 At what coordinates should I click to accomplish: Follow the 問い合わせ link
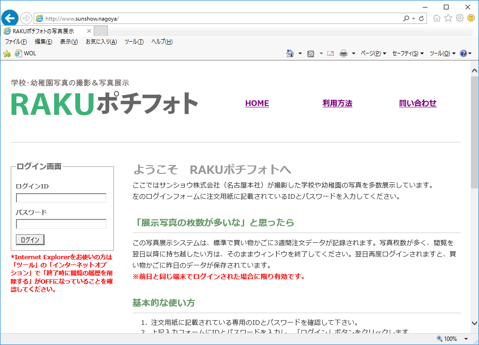click(418, 103)
